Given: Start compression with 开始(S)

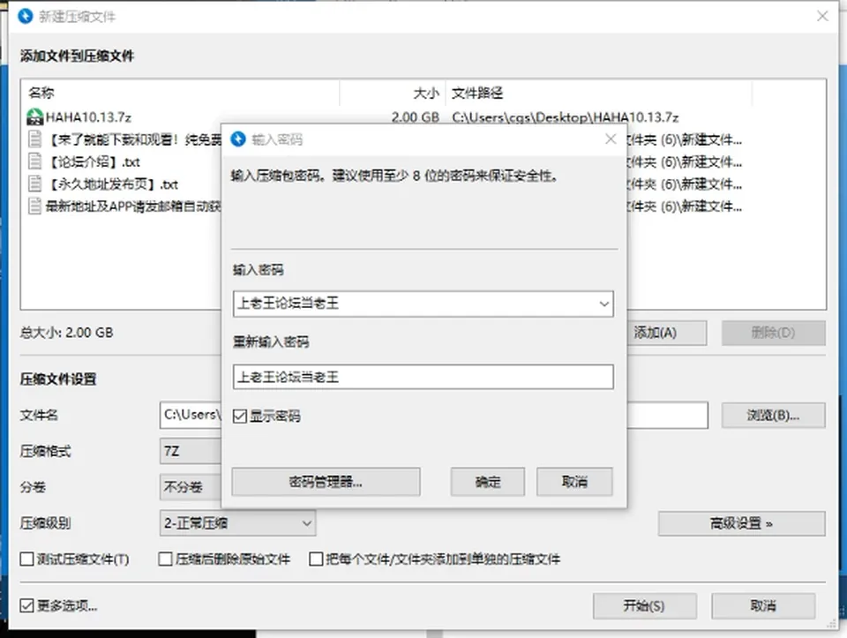Looking at the screenshot, I should pyautogui.click(x=644, y=605).
